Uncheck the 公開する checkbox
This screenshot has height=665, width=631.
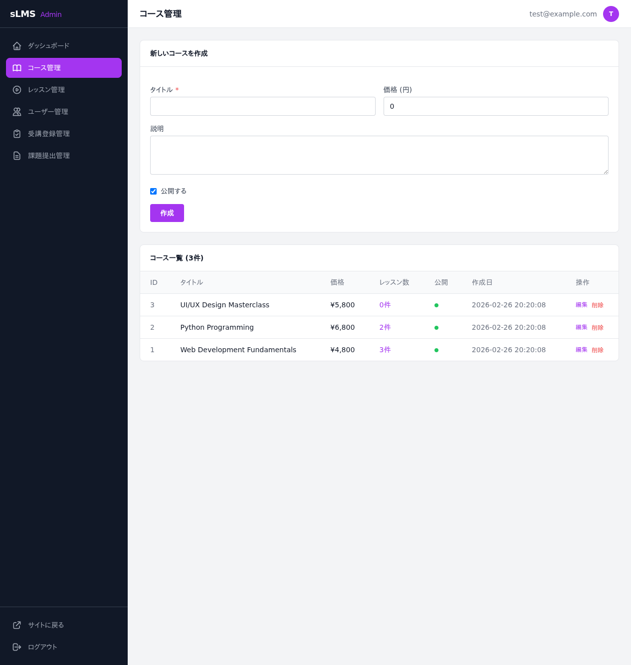click(x=154, y=192)
